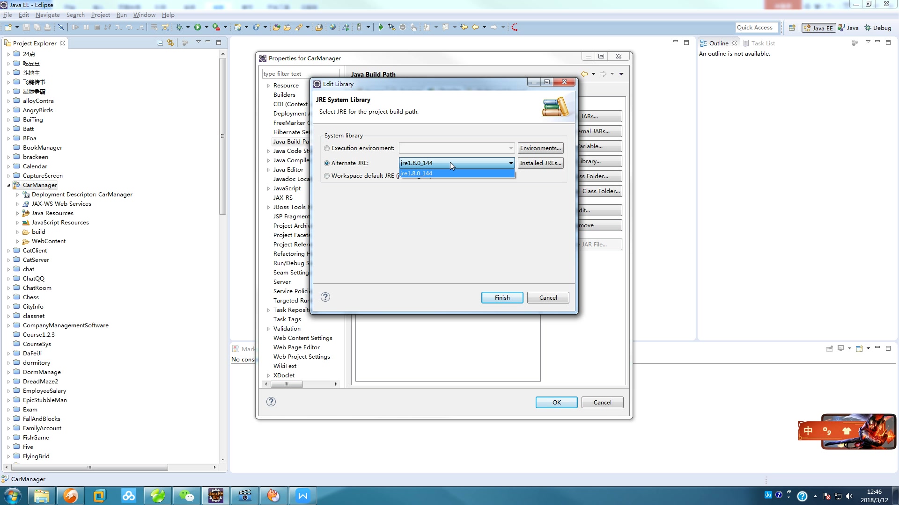Open the Project menu
This screenshot has width=899, height=505.
[x=100, y=15]
